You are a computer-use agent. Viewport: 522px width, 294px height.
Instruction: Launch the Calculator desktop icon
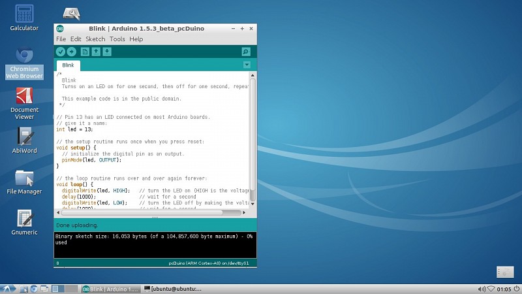tap(24, 18)
